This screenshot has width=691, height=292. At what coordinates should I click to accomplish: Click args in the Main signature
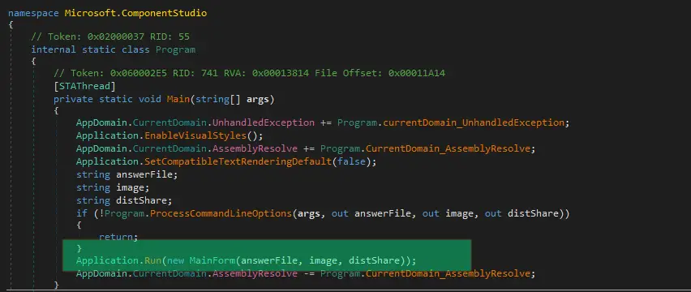[x=258, y=99]
